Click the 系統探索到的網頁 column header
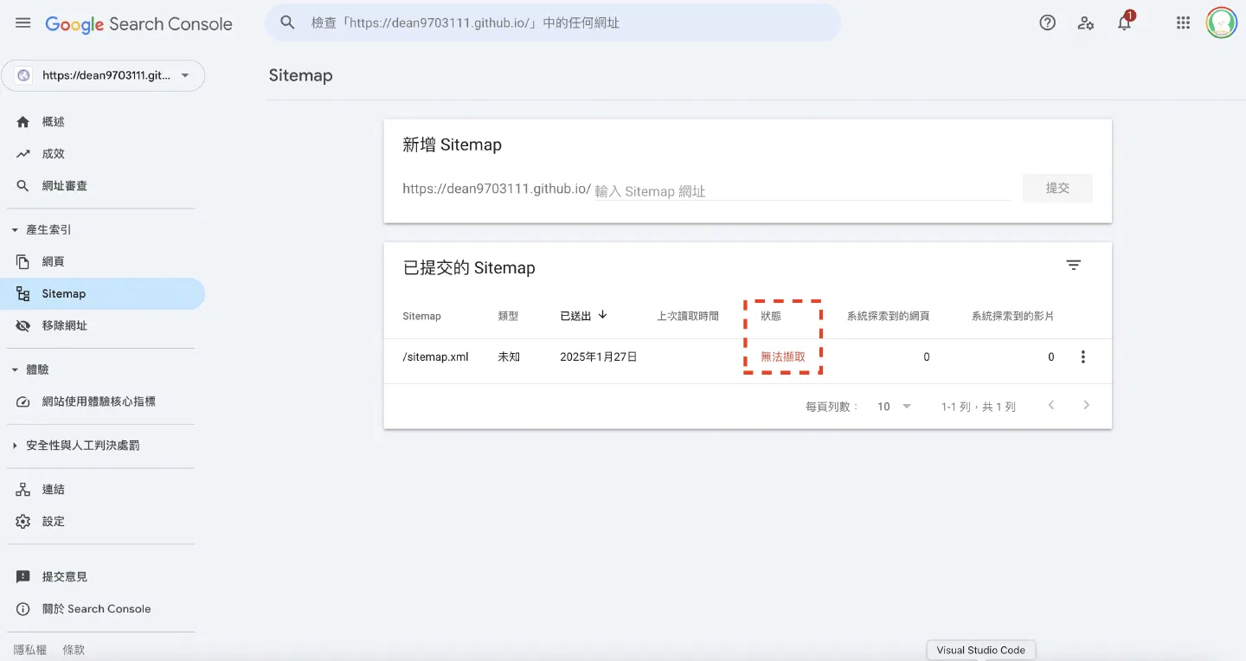Screen dimensions: 1246x661 click(889, 316)
